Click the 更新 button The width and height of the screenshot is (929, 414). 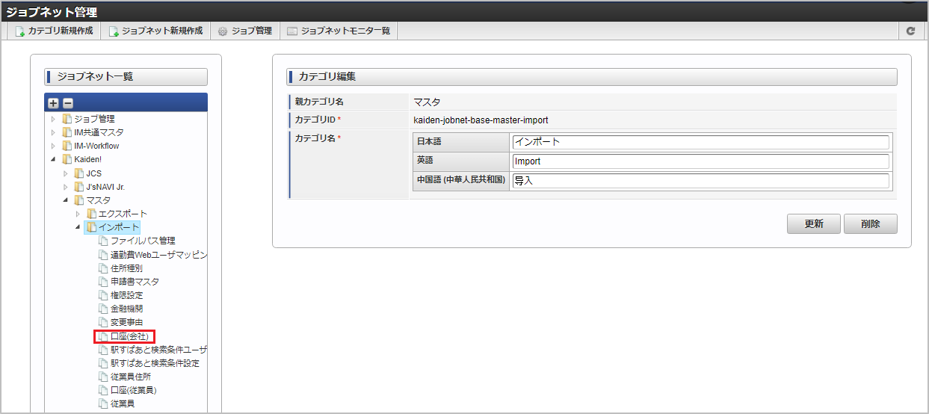click(x=813, y=224)
